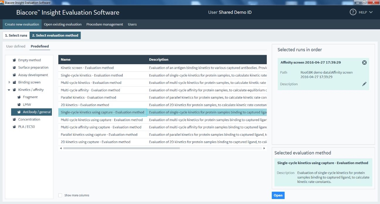
Task: Click the Concentration folder icon
Action: (x=14, y=119)
